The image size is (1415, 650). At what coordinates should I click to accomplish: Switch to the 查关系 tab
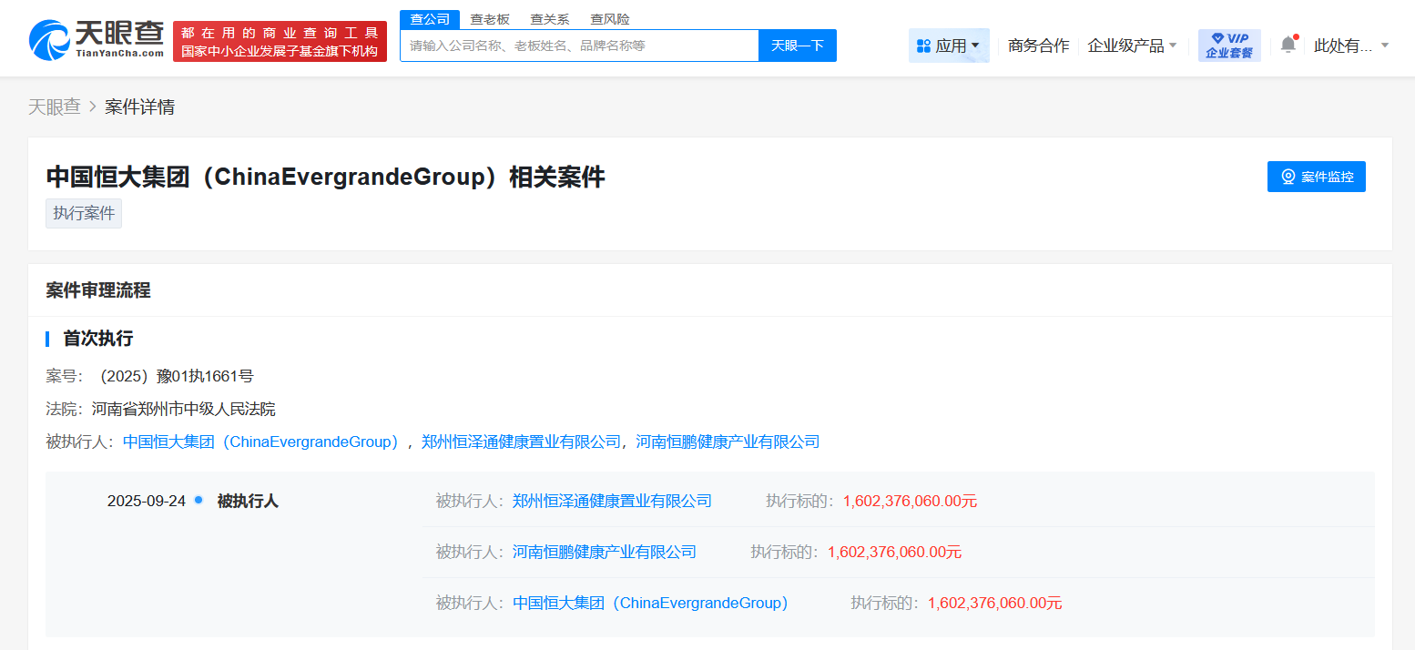(550, 19)
